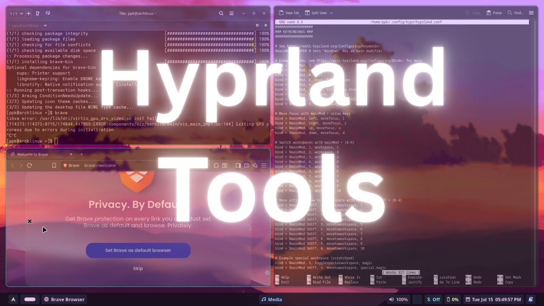The height and width of the screenshot is (306, 544).
Task: Open the Media widget in the panel
Action: (272, 299)
